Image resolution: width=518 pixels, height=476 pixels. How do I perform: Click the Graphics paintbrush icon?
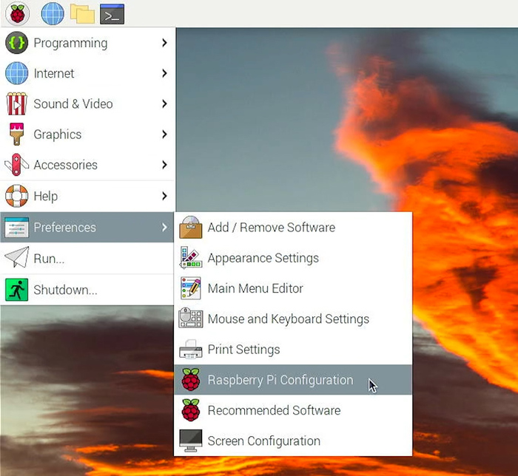(x=16, y=135)
